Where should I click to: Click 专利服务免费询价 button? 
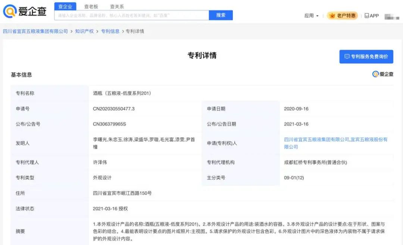tap(366, 57)
